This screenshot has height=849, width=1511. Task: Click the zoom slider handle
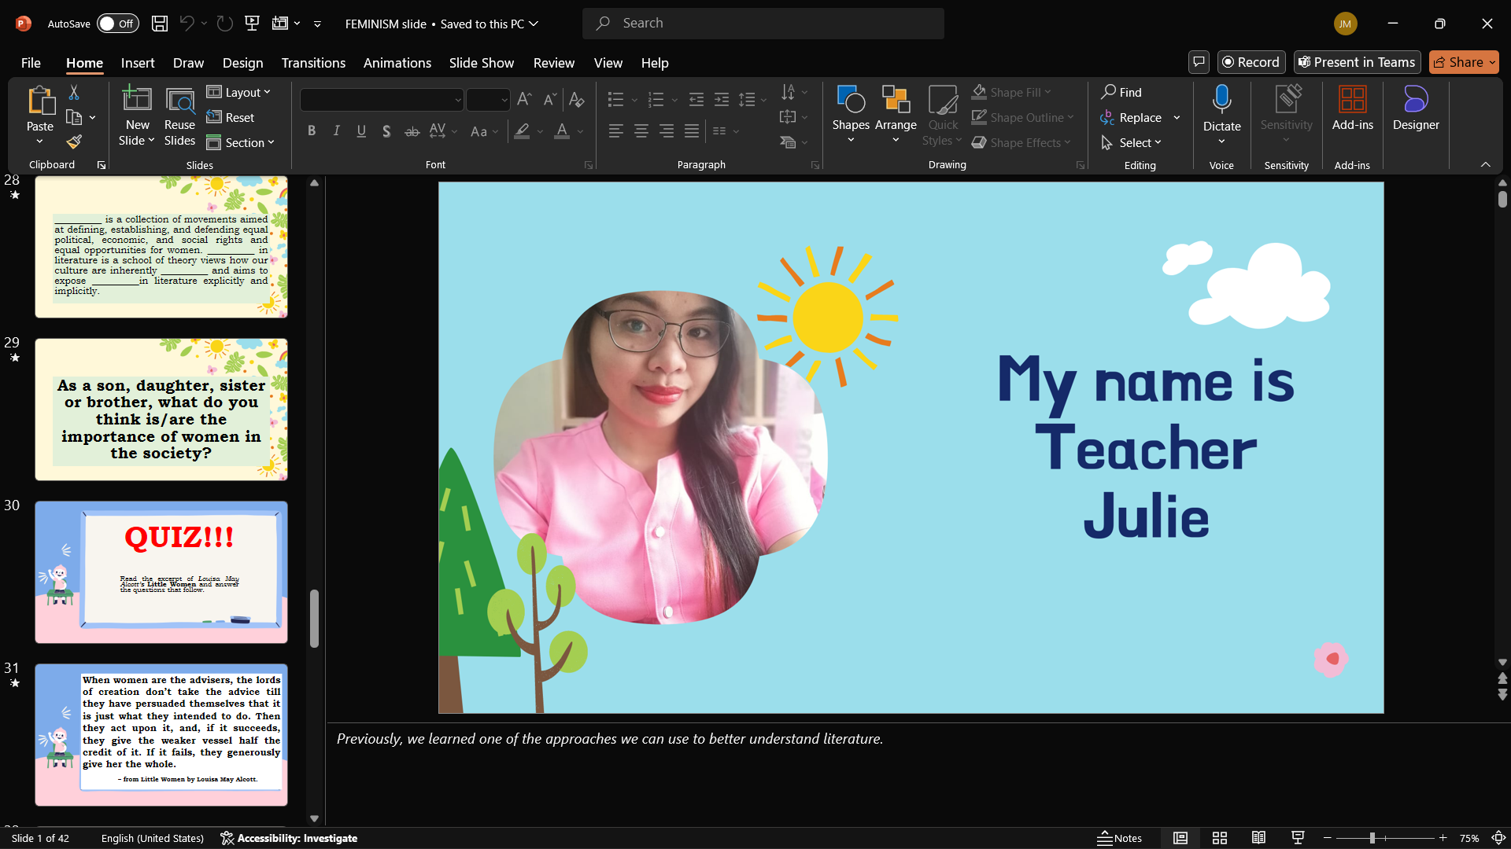pyautogui.click(x=1372, y=838)
